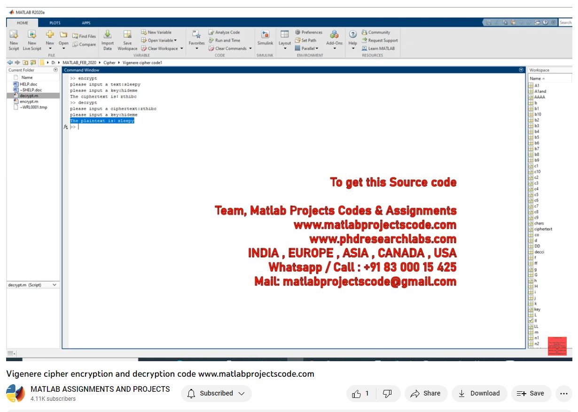Click Set Path in Environment section
Screen dimensions: 578x412
[x=305, y=40]
